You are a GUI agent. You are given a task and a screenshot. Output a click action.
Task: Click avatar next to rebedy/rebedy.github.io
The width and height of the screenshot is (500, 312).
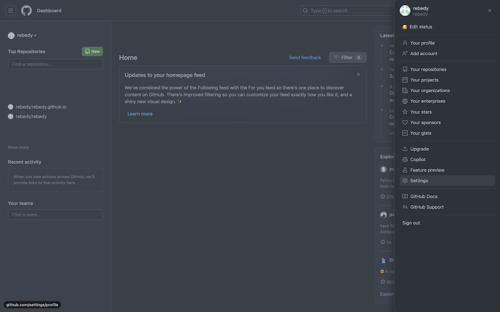[x=10, y=107]
